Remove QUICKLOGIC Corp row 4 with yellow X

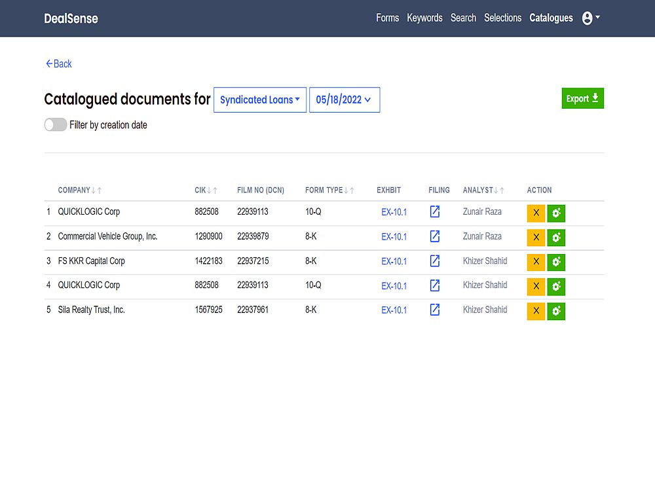click(536, 287)
